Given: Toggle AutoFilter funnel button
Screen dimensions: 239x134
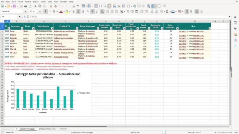Looking at the screenshot, I should point(109,6).
